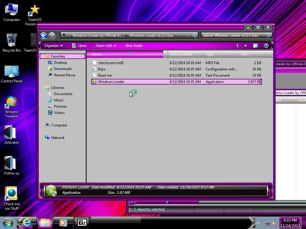Screen dimensions: 306x229
Task: Click the Control Panel desktop icon
Action: [12, 74]
